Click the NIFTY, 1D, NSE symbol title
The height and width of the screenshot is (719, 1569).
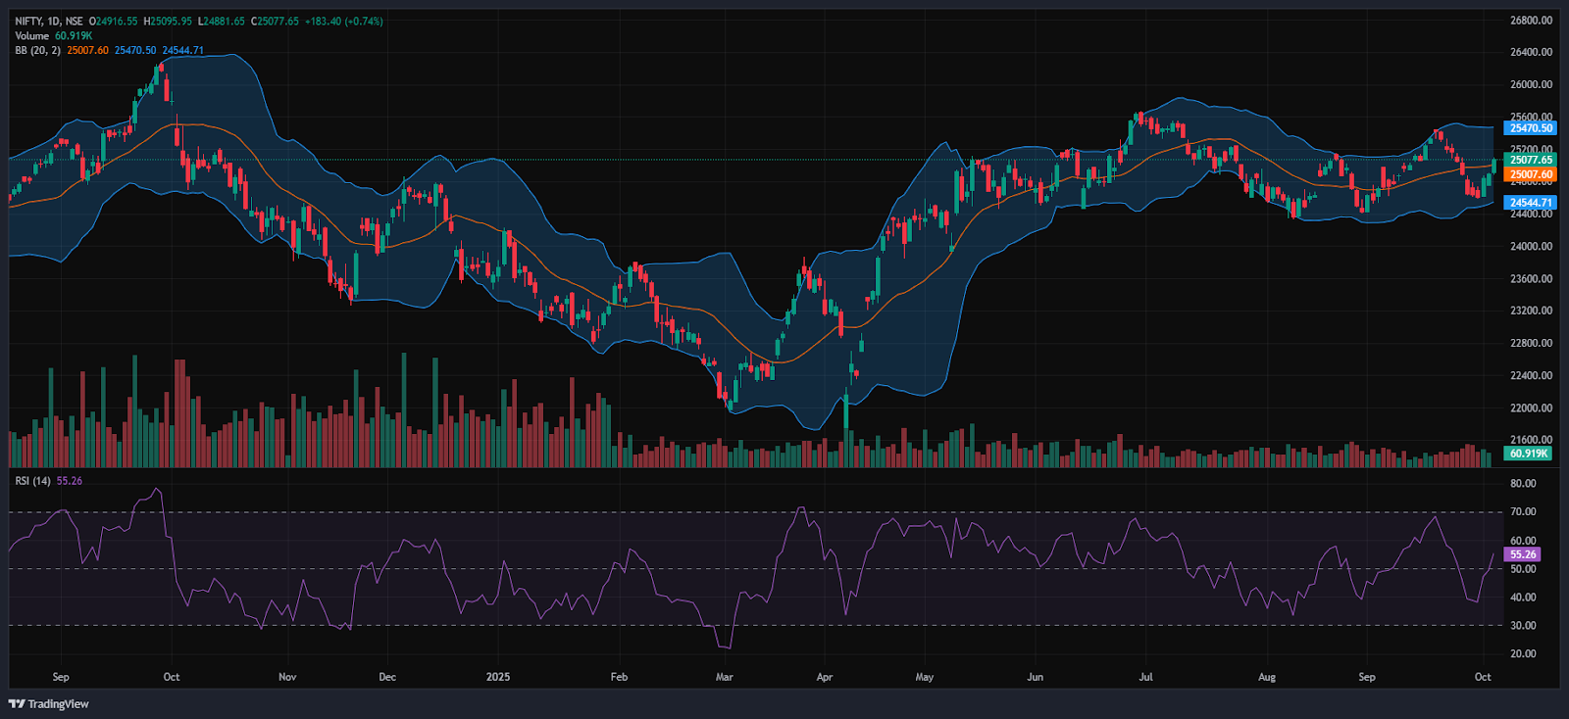49,22
